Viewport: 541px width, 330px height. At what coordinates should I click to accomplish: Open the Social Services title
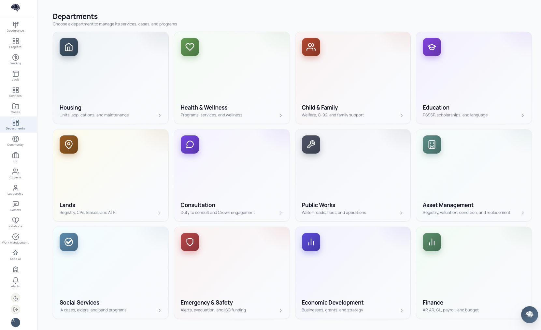pyautogui.click(x=79, y=303)
